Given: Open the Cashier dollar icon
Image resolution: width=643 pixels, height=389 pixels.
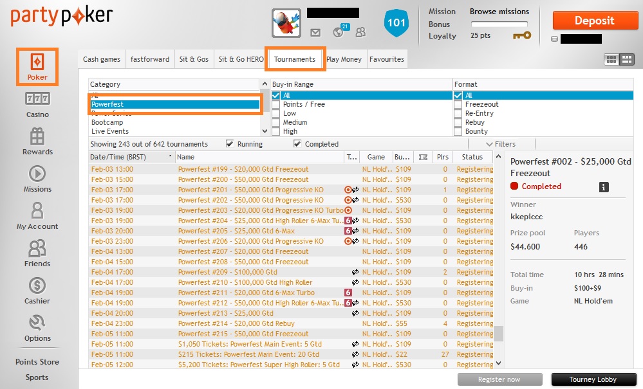Looking at the screenshot, I should [x=37, y=285].
